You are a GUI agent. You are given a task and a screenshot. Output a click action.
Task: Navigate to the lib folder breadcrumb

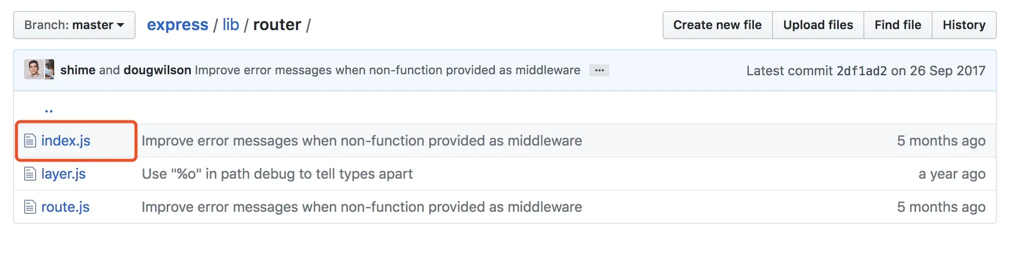[x=231, y=25]
